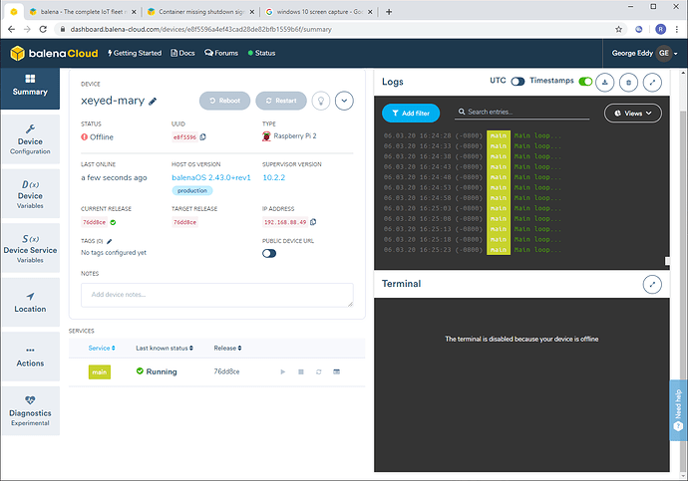
Task: Open Actions sidebar tab
Action: tap(30, 357)
